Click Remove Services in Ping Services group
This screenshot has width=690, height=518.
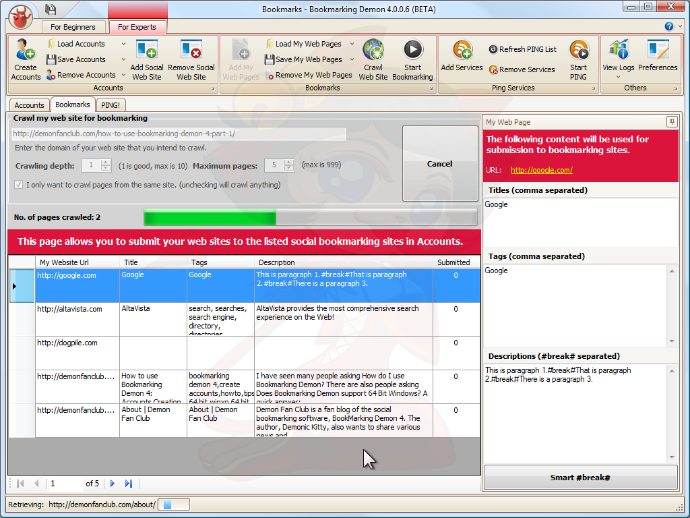[x=522, y=69]
